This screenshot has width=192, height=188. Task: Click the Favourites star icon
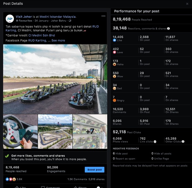pos(17,21)
